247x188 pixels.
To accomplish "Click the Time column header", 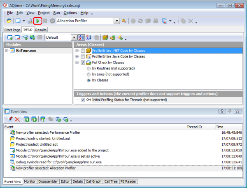I will (229, 127).
